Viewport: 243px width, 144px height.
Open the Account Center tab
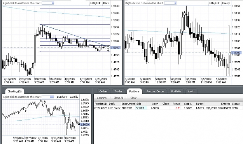click(x=155, y=92)
